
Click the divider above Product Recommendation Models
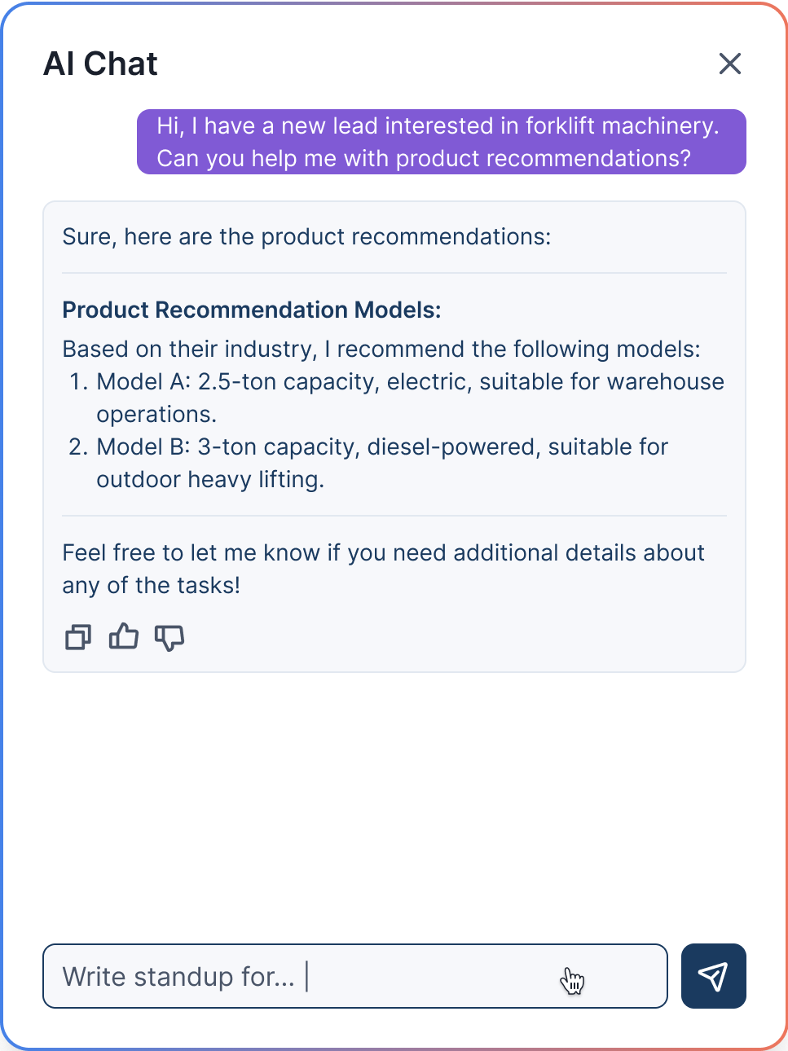(394, 273)
